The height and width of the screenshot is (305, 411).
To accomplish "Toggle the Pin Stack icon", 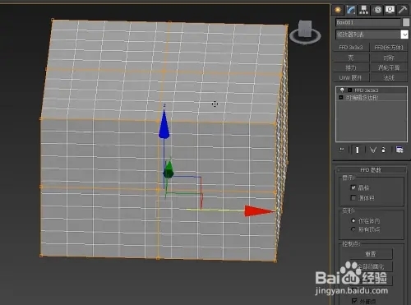I will 342,150.
